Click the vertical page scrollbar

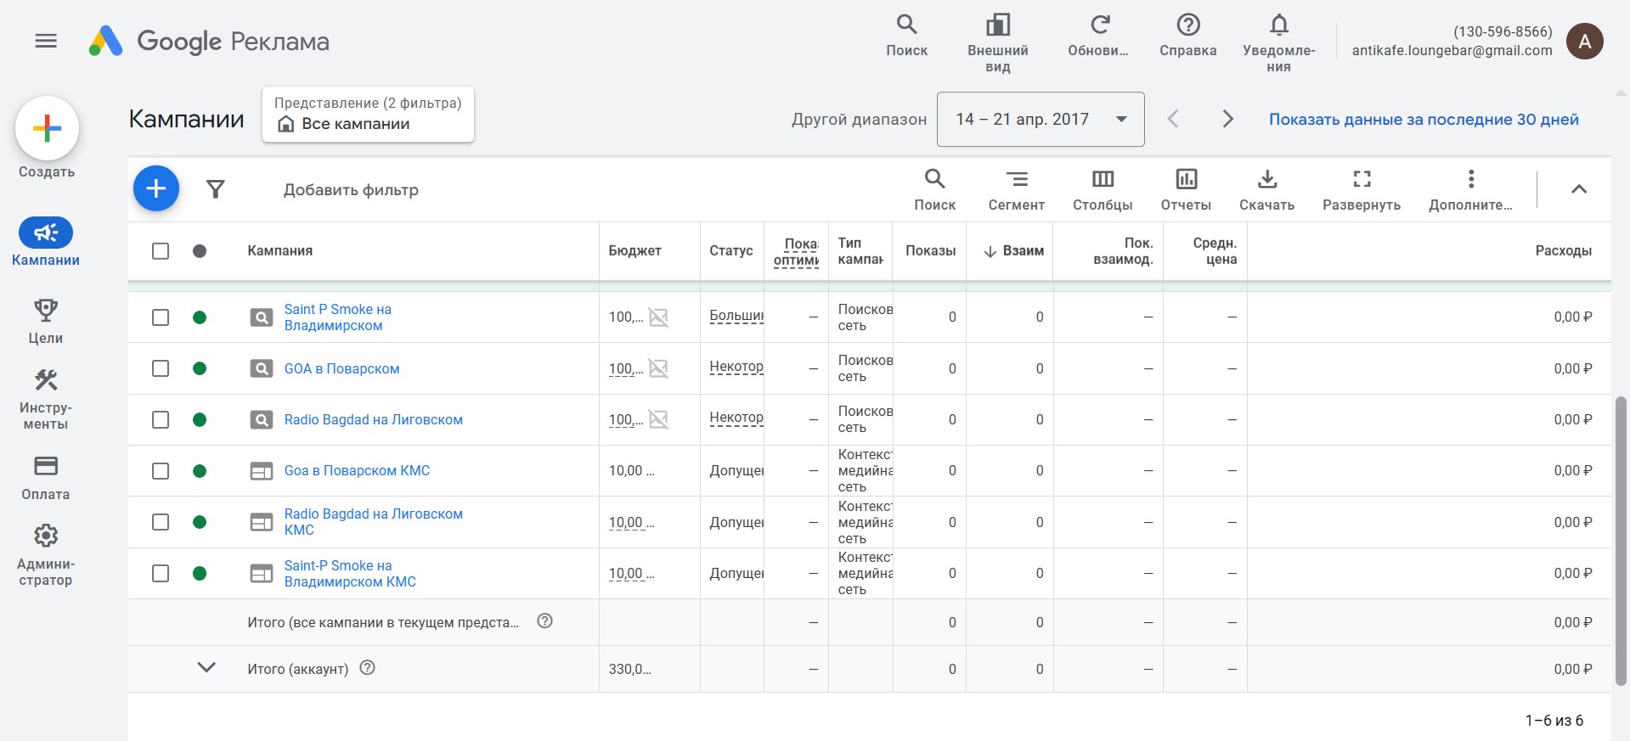point(1621,540)
